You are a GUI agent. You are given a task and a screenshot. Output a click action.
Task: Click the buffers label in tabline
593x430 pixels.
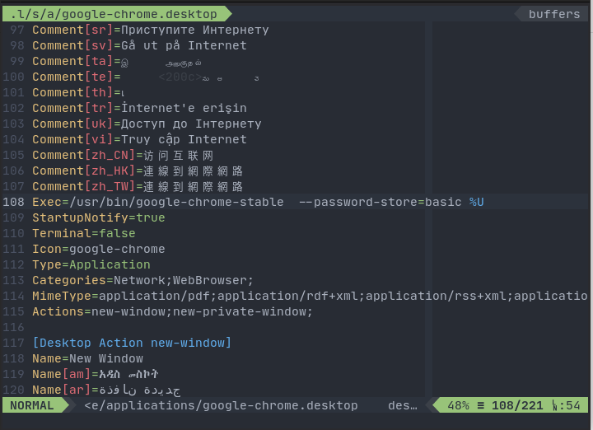(x=553, y=14)
